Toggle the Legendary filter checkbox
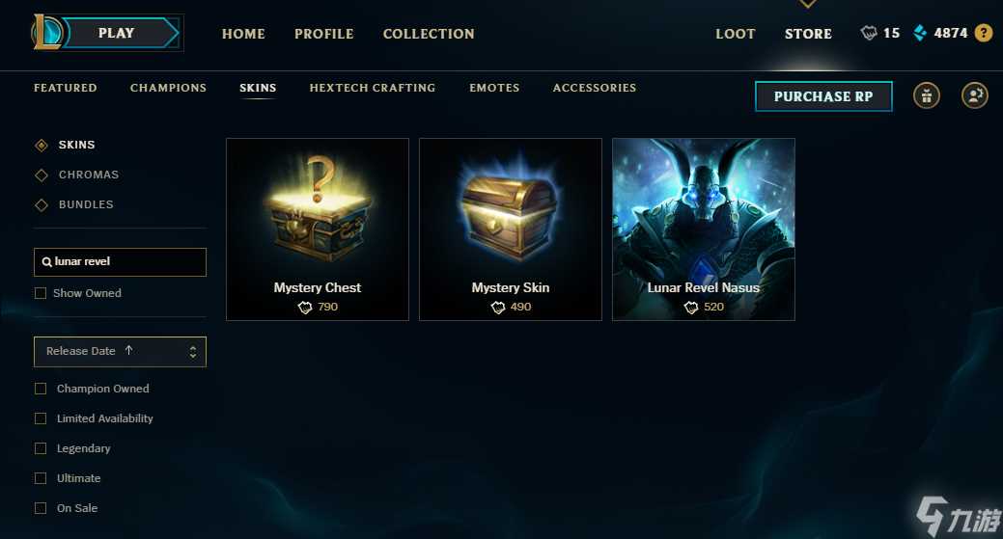Viewport: 1003px width, 539px height. pos(41,448)
